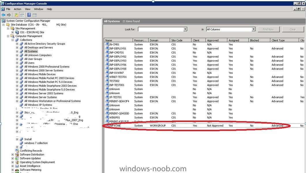
Task: Click the Forward arrow toolbar icon
Action: tap(9, 15)
